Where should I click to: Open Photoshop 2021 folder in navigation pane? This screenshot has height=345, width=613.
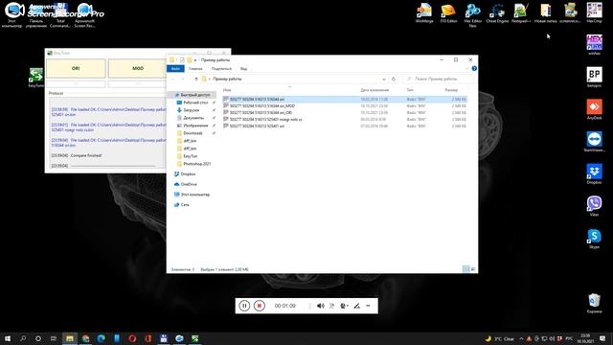(x=196, y=164)
